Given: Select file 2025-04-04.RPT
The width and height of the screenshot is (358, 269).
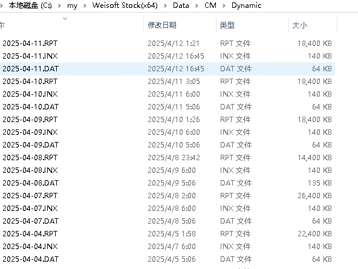Looking at the screenshot, I should (x=30, y=233).
